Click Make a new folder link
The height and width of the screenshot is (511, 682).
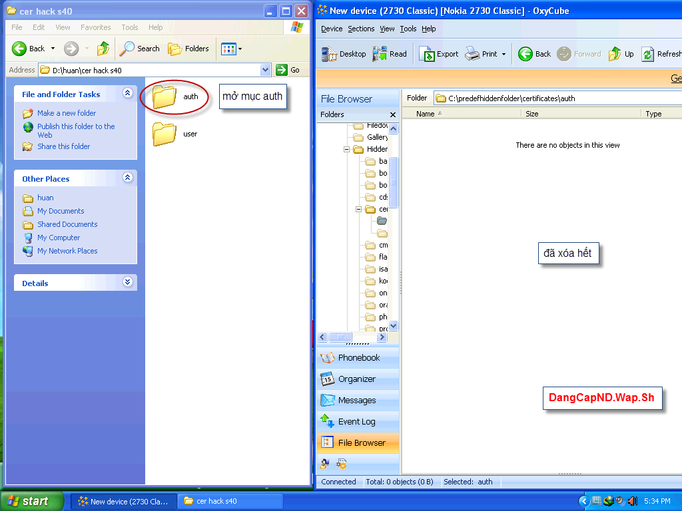pyautogui.click(x=67, y=113)
